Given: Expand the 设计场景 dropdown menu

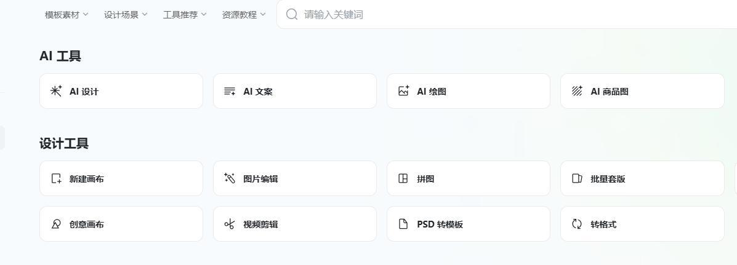Looking at the screenshot, I should pos(126,15).
